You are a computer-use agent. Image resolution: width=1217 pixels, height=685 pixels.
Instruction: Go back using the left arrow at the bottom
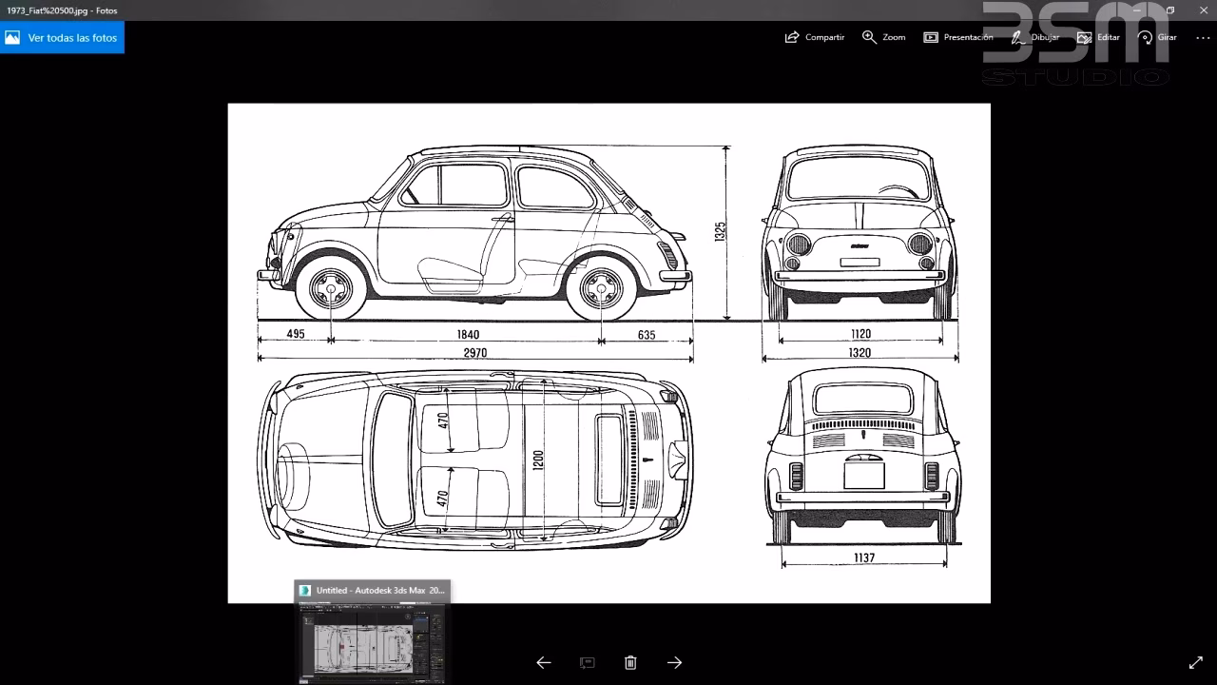(543, 662)
